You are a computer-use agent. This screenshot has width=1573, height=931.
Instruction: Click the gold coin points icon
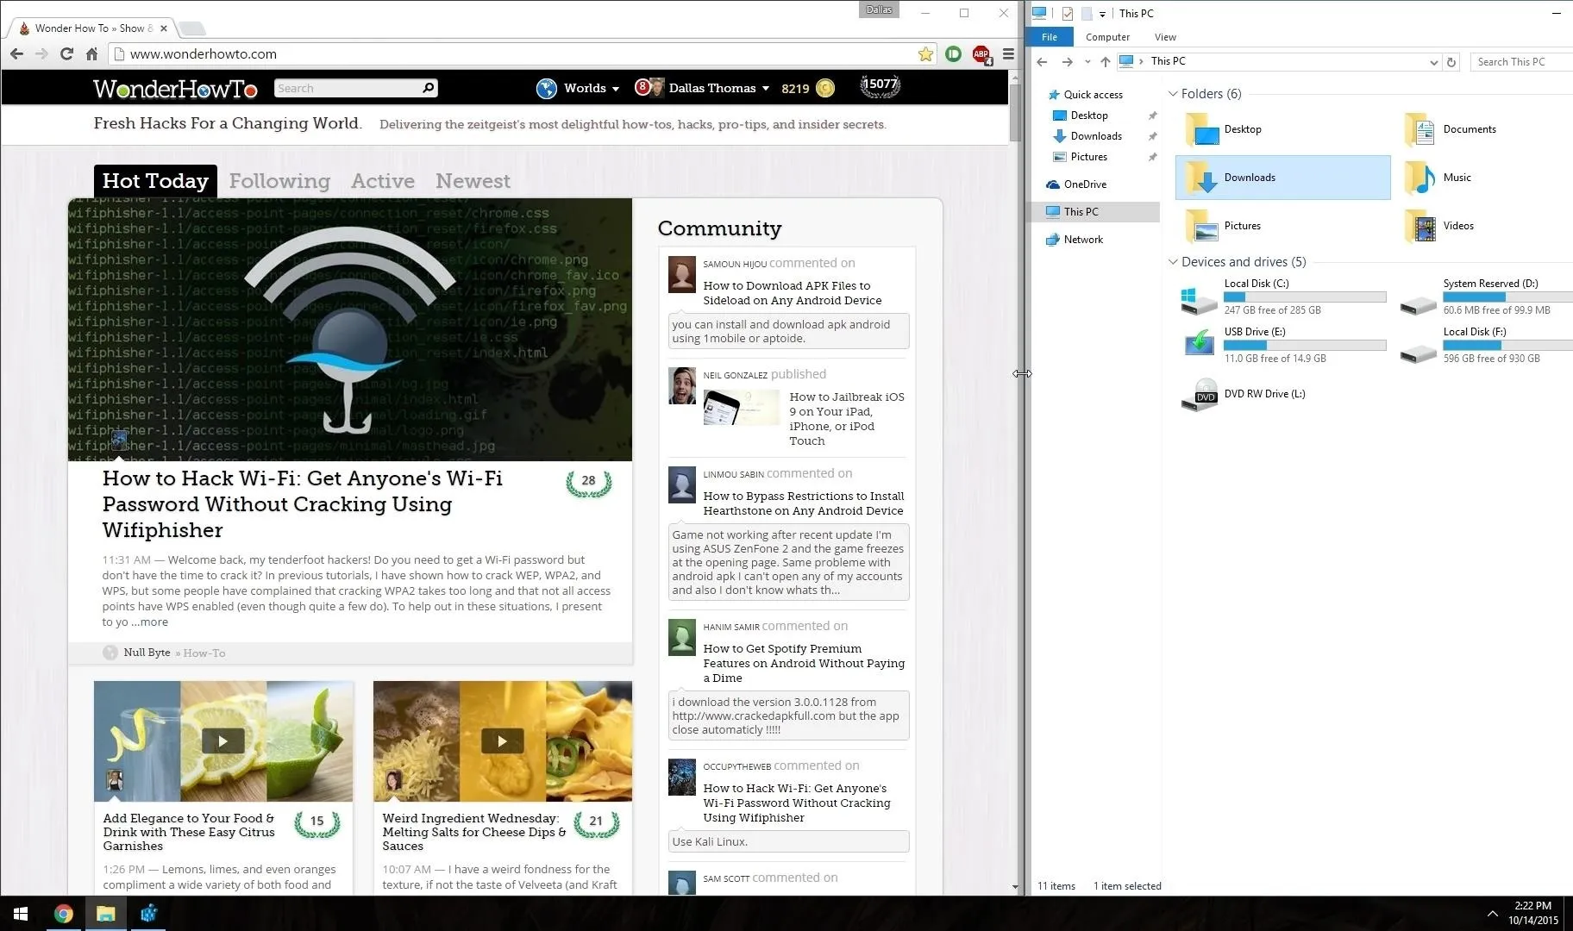coord(825,88)
